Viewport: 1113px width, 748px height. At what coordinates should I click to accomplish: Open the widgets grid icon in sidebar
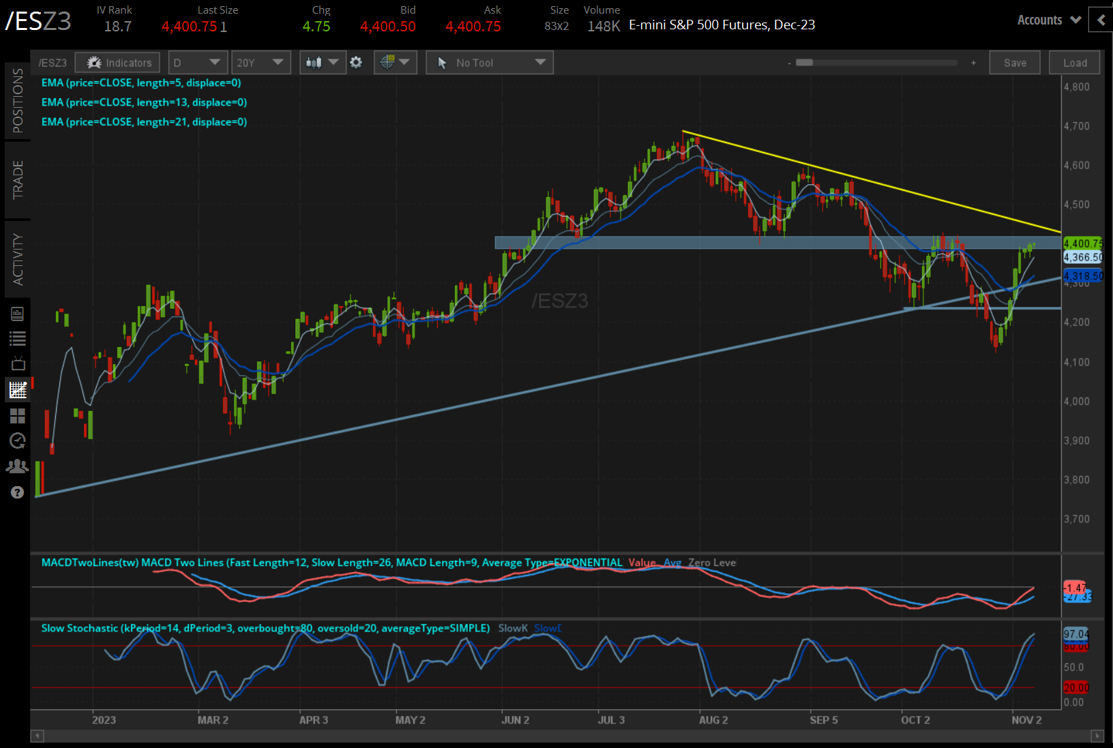(18, 416)
